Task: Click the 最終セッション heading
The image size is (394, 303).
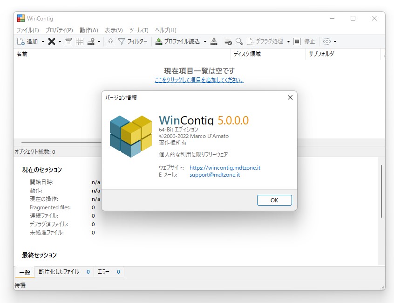Action: tap(40, 255)
